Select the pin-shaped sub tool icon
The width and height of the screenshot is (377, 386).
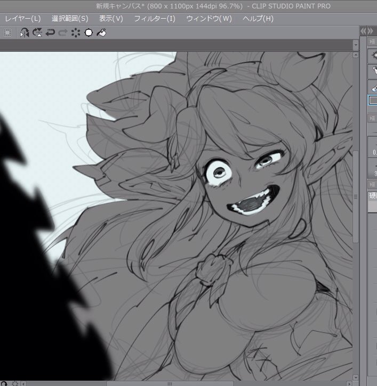coord(374,71)
